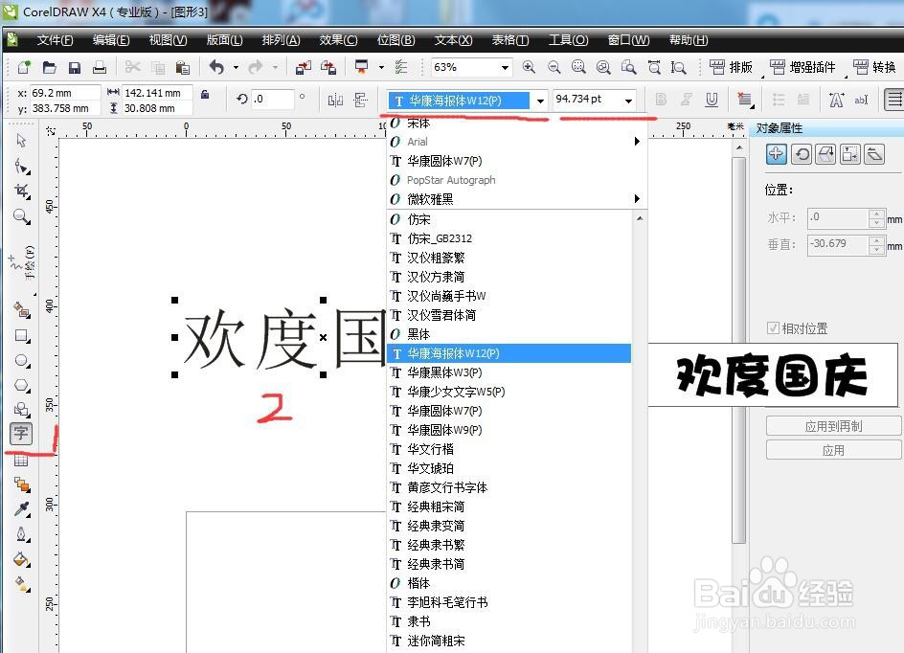Select the Fill bucket tool
The height and width of the screenshot is (653, 904).
22,559
